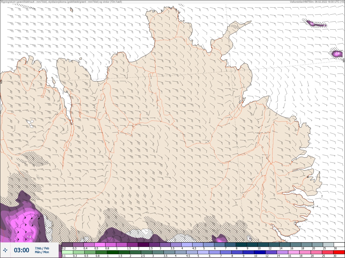Select the navy blue 10 swatch in bottom row
The height and width of the screenshot is (258, 345).
pos(260,252)
